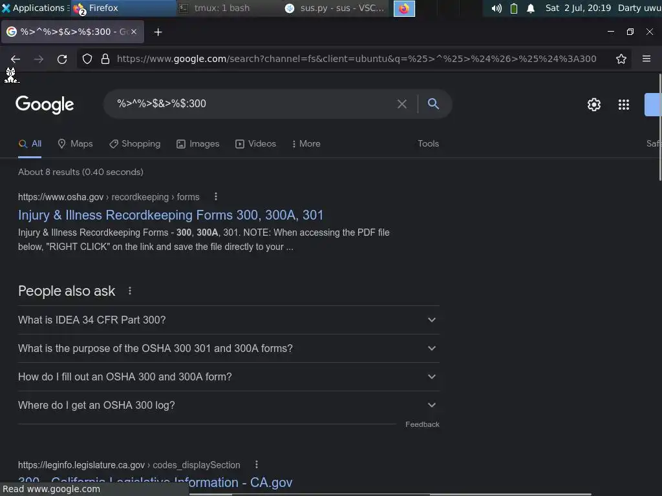Open the volume icon in system tray
662x496 pixels.
coord(496,8)
